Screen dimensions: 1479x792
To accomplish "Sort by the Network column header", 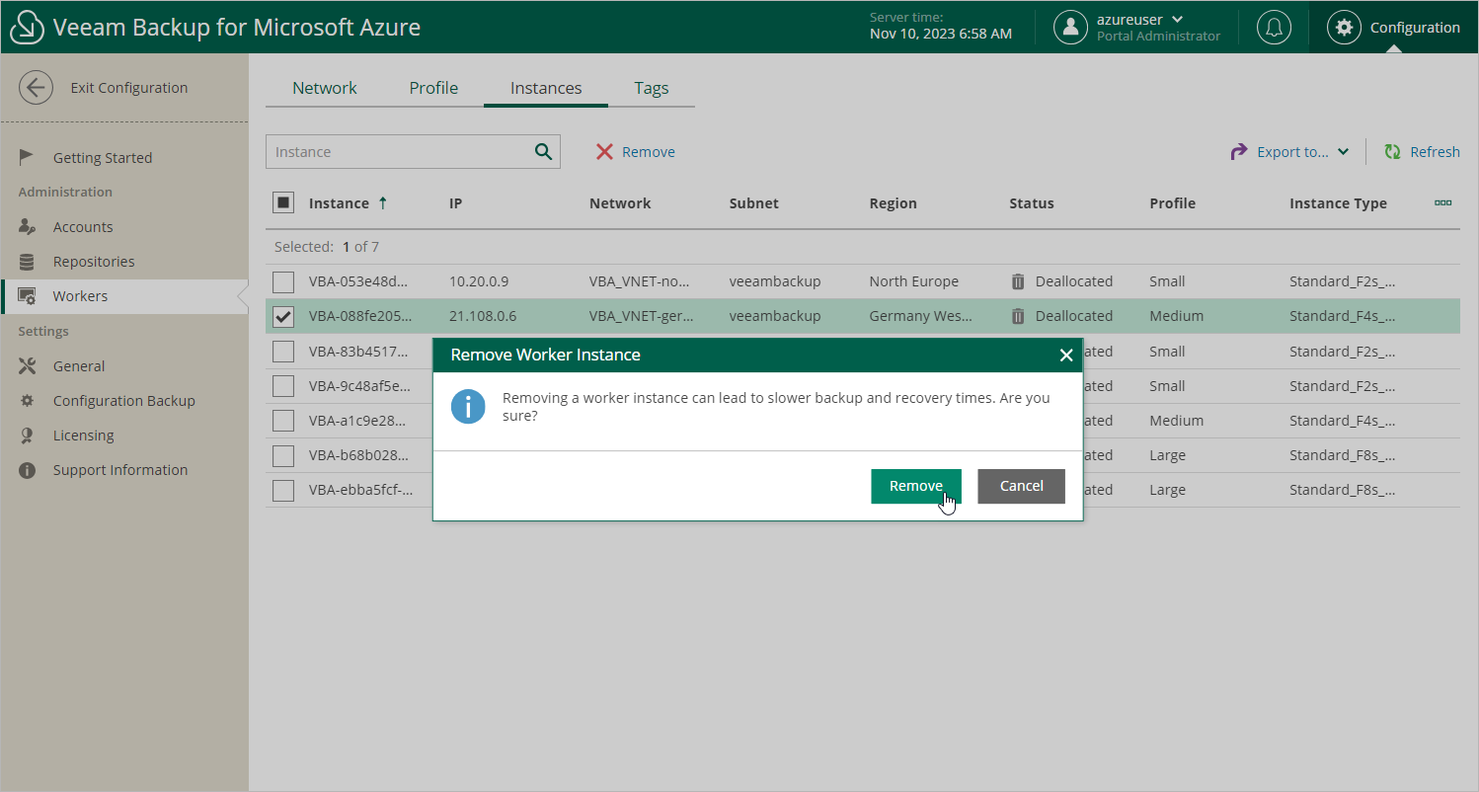I will point(620,203).
